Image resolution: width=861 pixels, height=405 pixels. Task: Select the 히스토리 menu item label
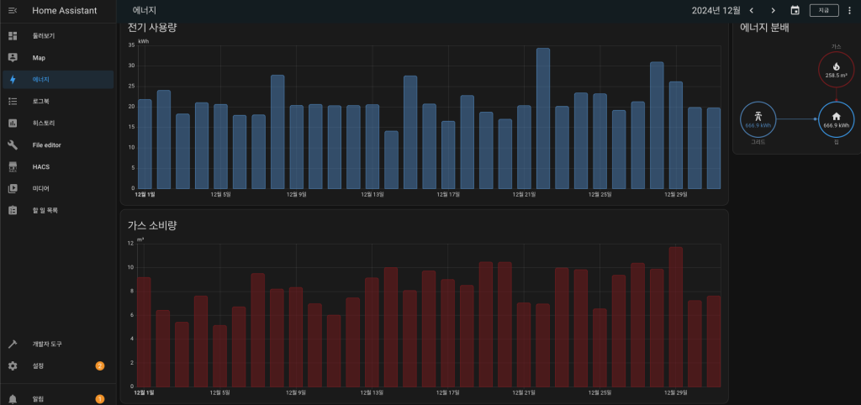44,123
